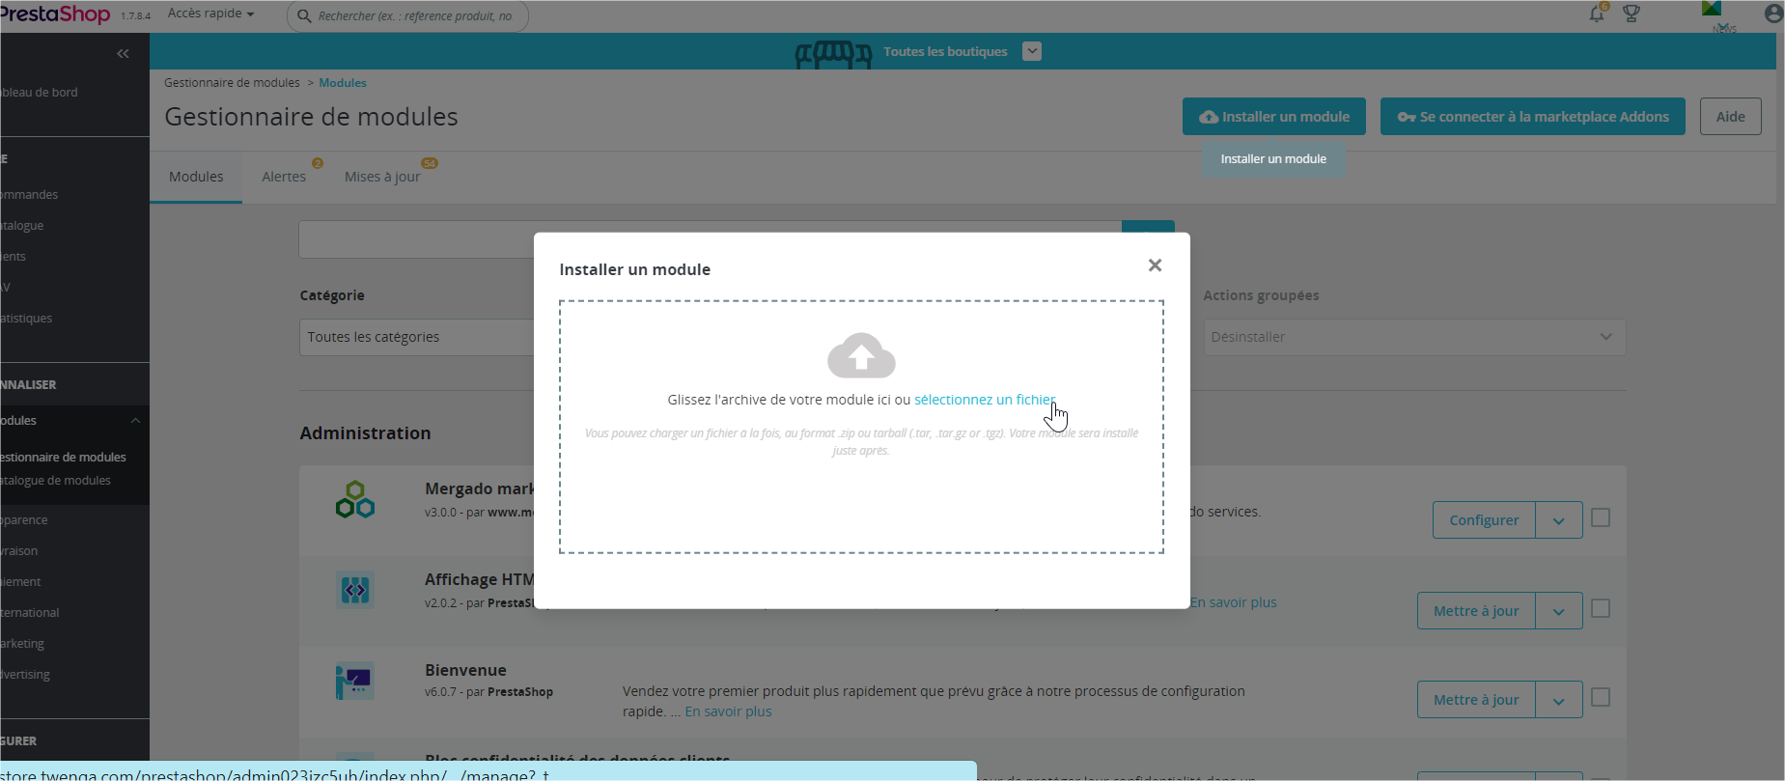Click Configurer for Mergado module
This screenshot has width=1785, height=781.
pos(1484,520)
